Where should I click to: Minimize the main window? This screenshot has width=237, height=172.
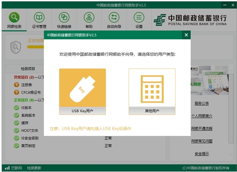click(x=225, y=5)
